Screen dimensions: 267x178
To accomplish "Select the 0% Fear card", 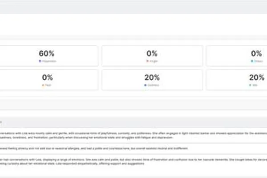I will point(49,80).
